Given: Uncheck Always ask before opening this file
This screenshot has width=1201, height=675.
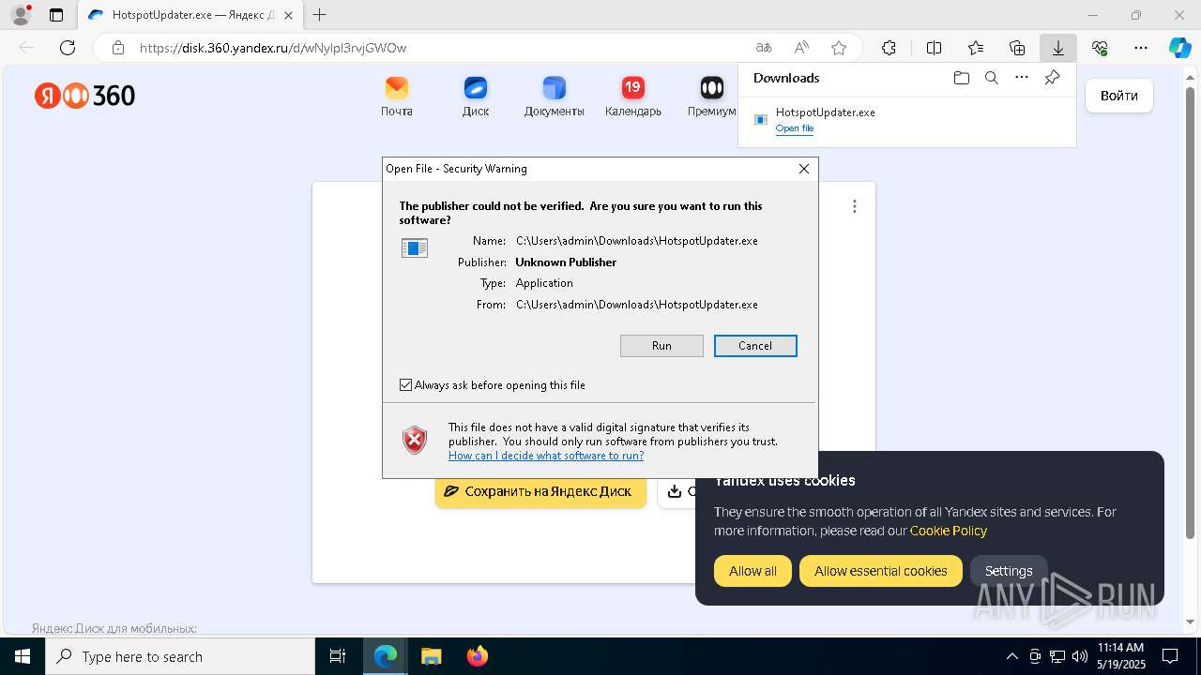Looking at the screenshot, I should 405,385.
